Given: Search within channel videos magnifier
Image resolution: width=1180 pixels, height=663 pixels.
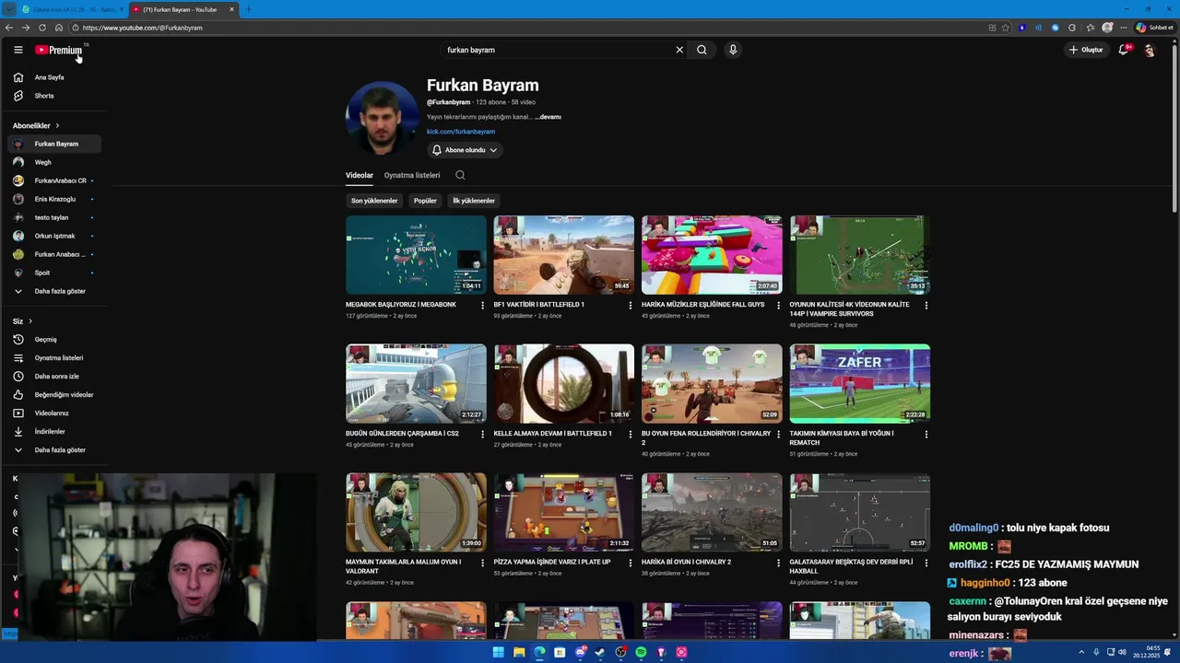Looking at the screenshot, I should (460, 175).
